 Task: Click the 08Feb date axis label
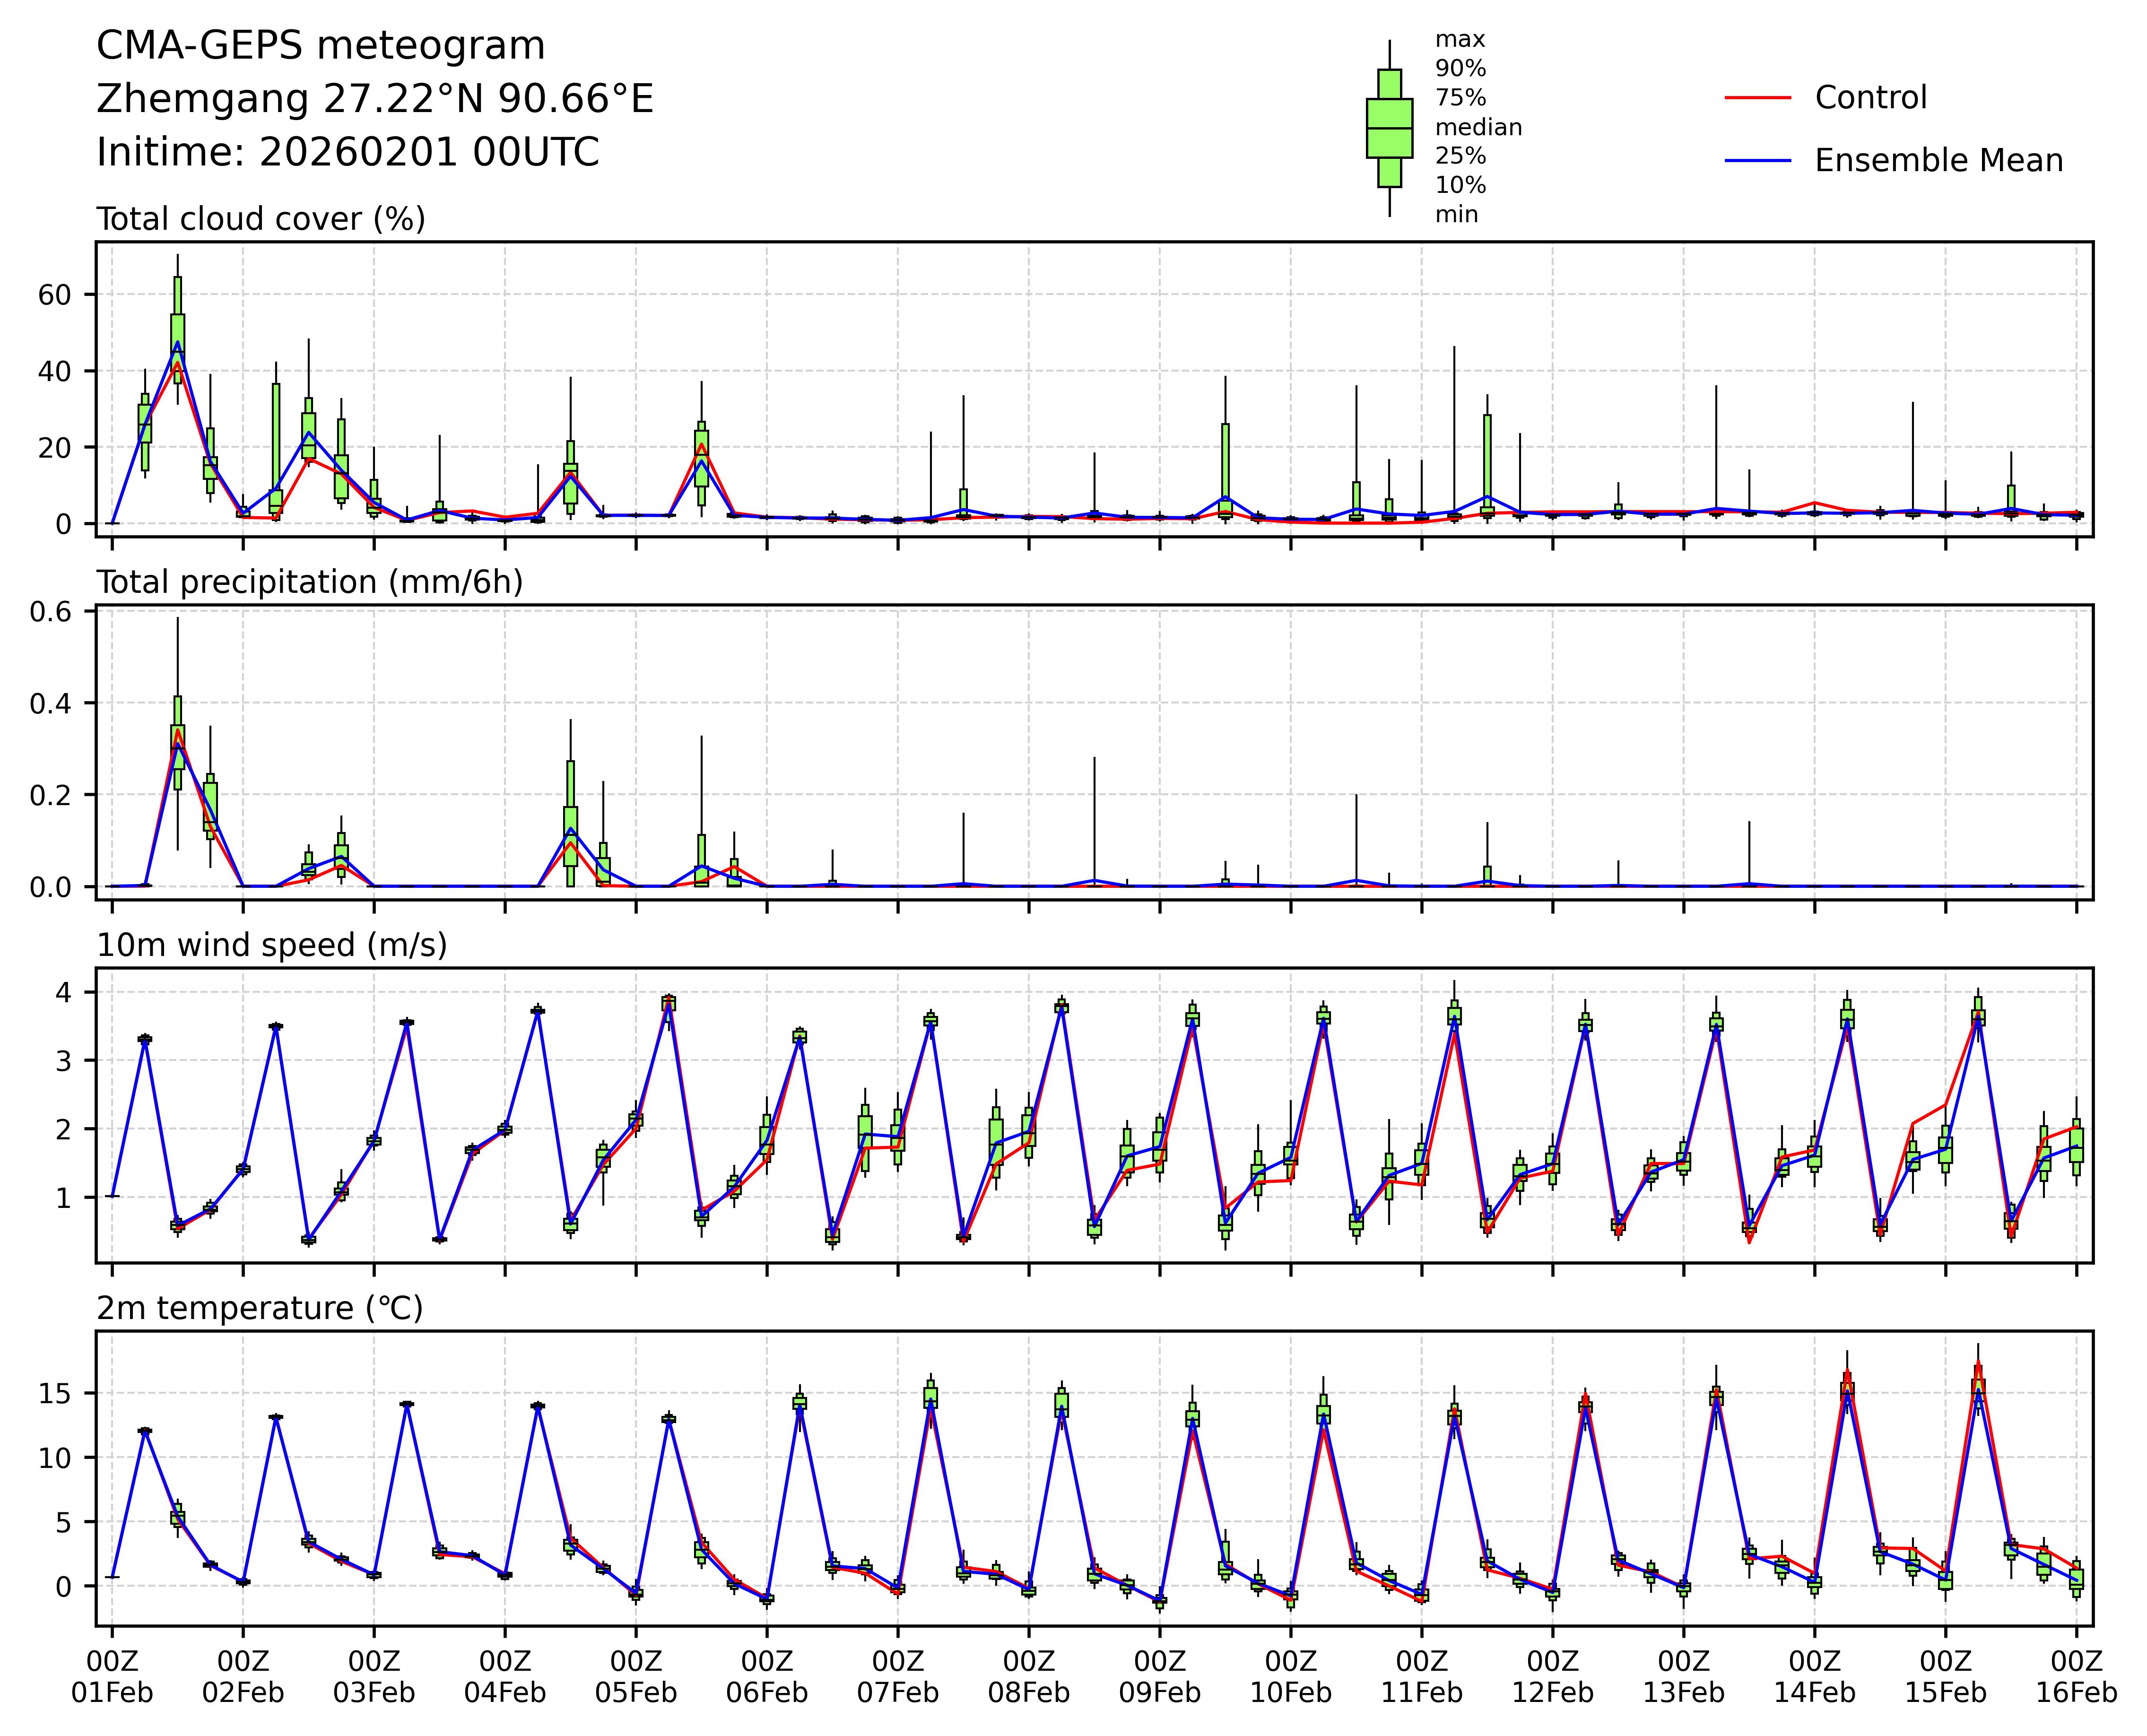click(x=1029, y=1693)
